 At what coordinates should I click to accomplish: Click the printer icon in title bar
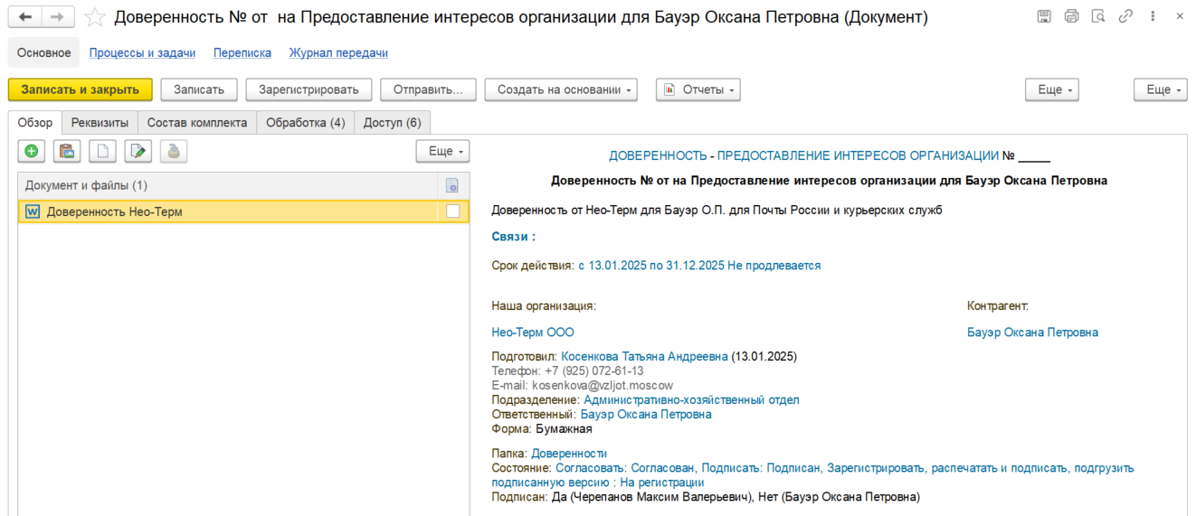click(1071, 16)
